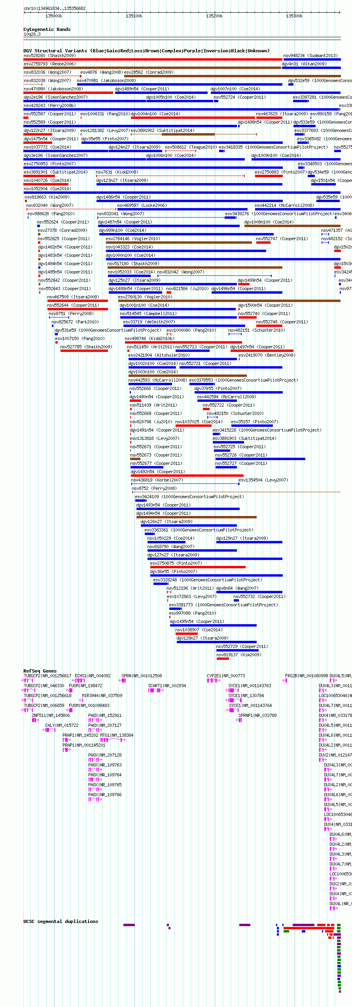Select nsv821584 (Ju2010) variant label
Viewport: 352px width, 1007px height.
(187, 289)
